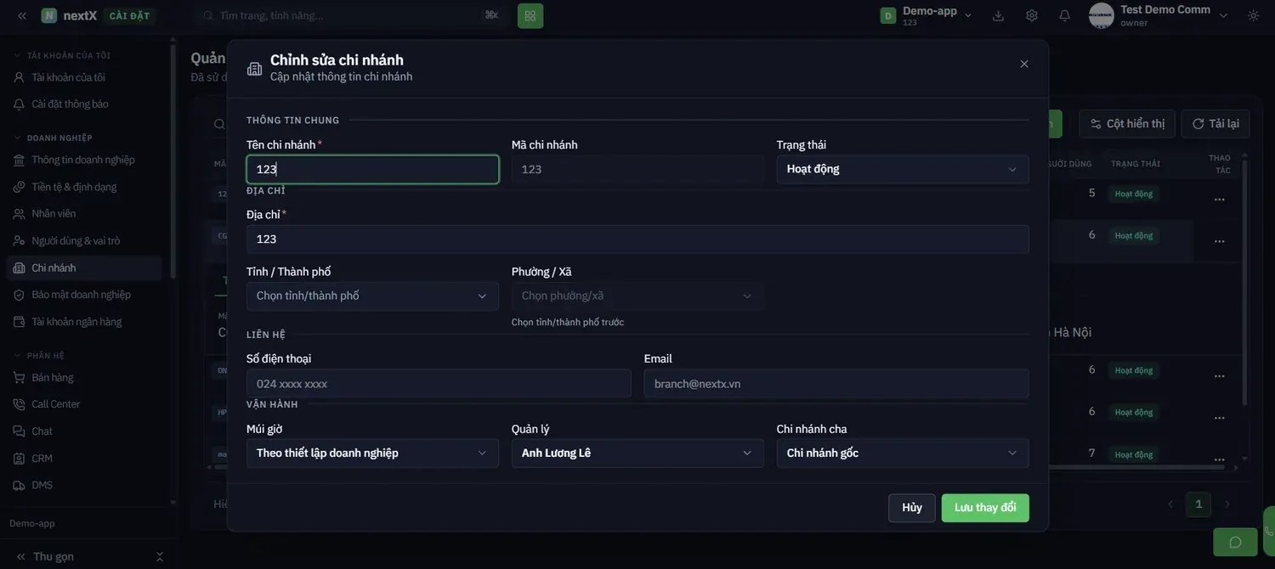Open Người dùng & vai trò
Image resolution: width=1275 pixels, height=569 pixels.
(84, 240)
